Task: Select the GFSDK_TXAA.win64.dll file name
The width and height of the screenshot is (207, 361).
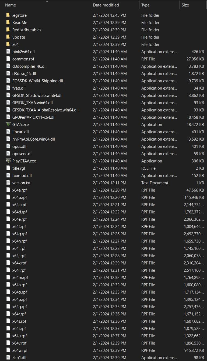Action: 33,103
